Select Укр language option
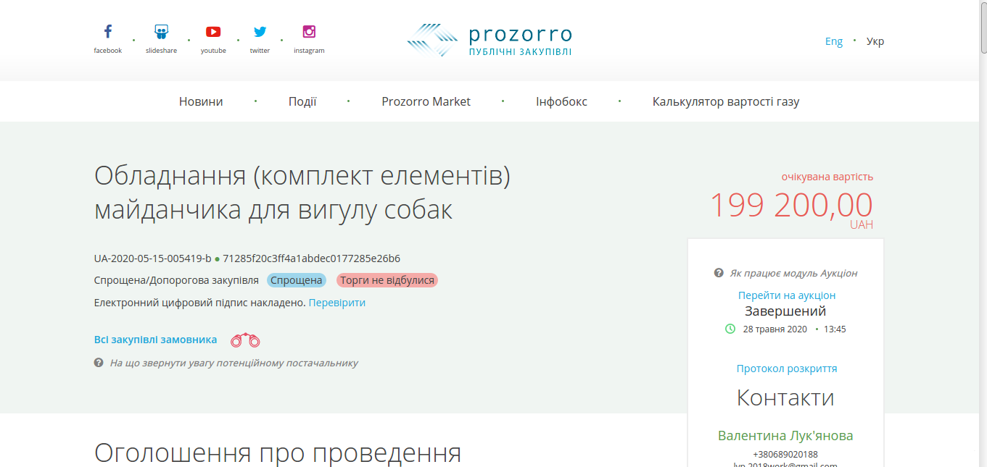 tap(875, 41)
